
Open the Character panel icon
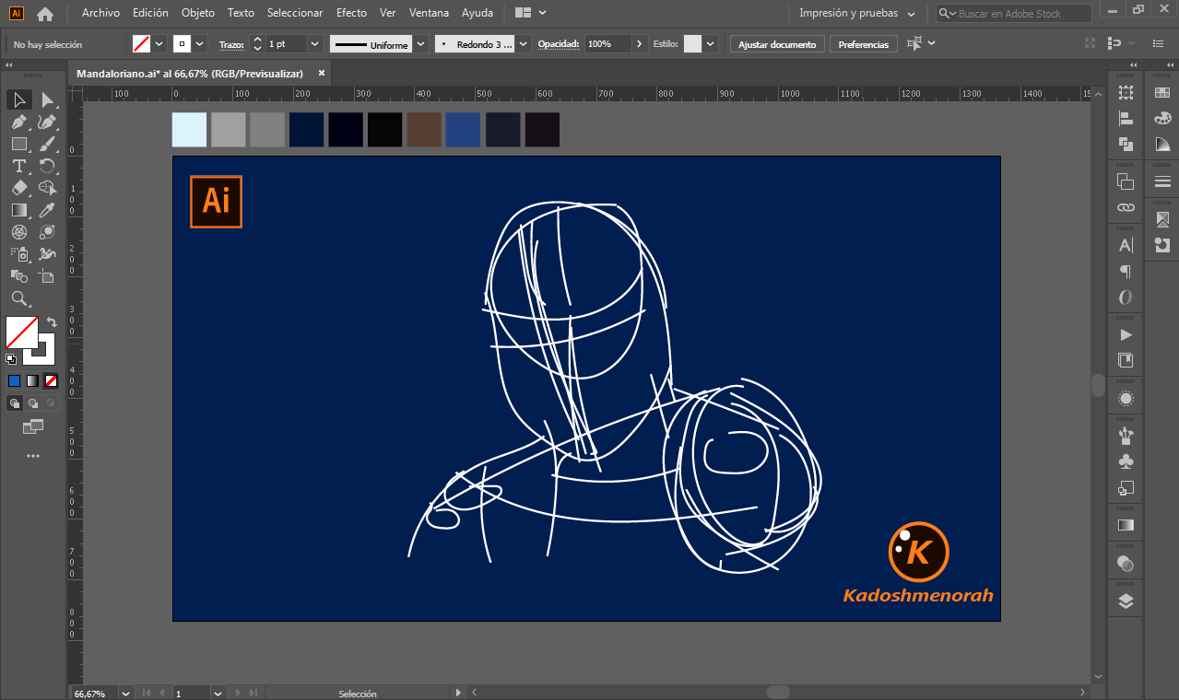(1126, 246)
